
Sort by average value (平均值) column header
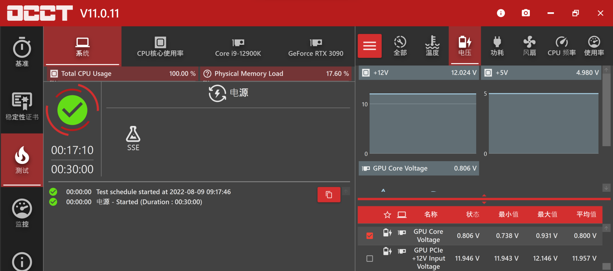click(x=586, y=215)
